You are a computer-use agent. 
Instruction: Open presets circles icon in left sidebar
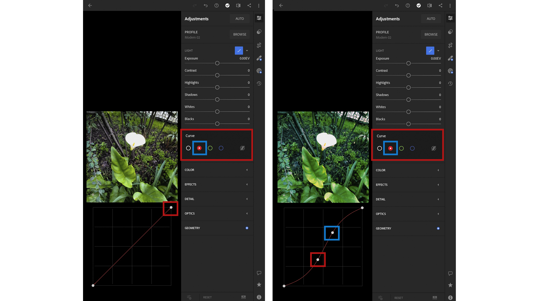(259, 32)
